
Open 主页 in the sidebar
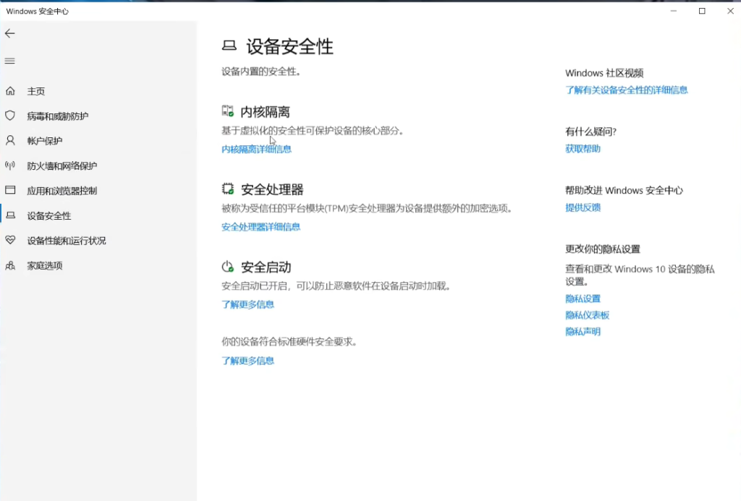point(36,91)
